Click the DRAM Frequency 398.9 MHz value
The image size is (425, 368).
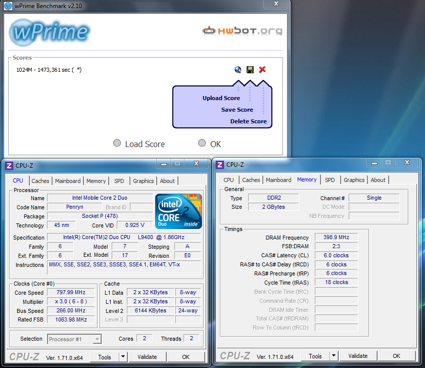(x=336, y=237)
